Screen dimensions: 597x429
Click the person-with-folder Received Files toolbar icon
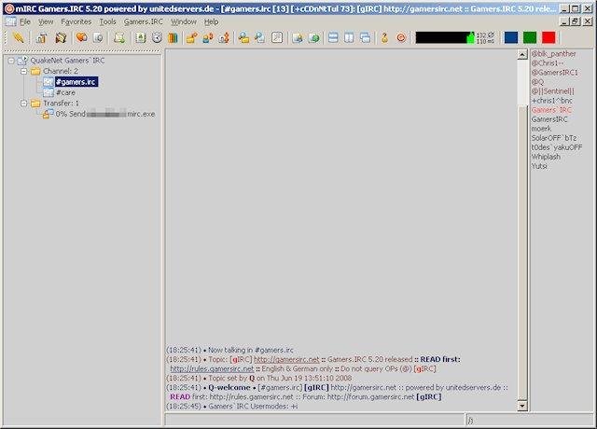(243, 37)
